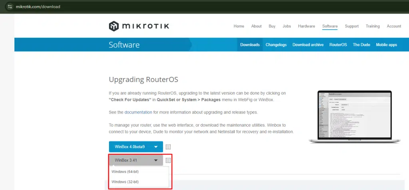The image size is (409, 190).
Task: Click the Upgrading RouterOS heading
Action: click(x=143, y=79)
